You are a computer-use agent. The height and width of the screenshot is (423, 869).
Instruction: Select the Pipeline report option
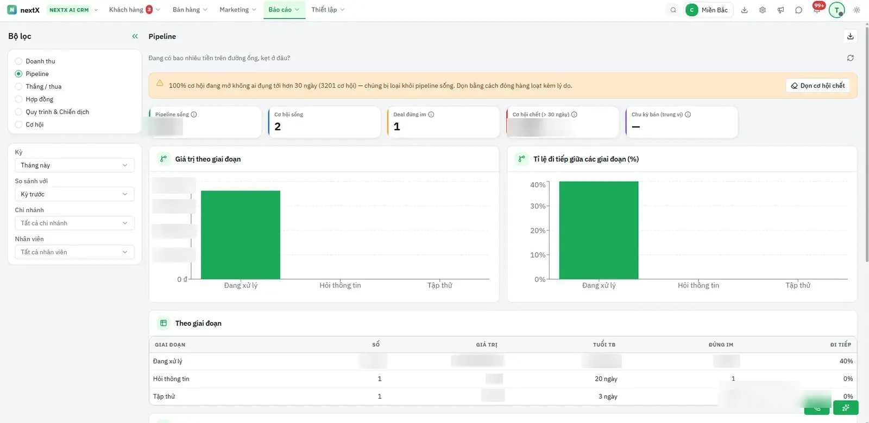point(32,74)
